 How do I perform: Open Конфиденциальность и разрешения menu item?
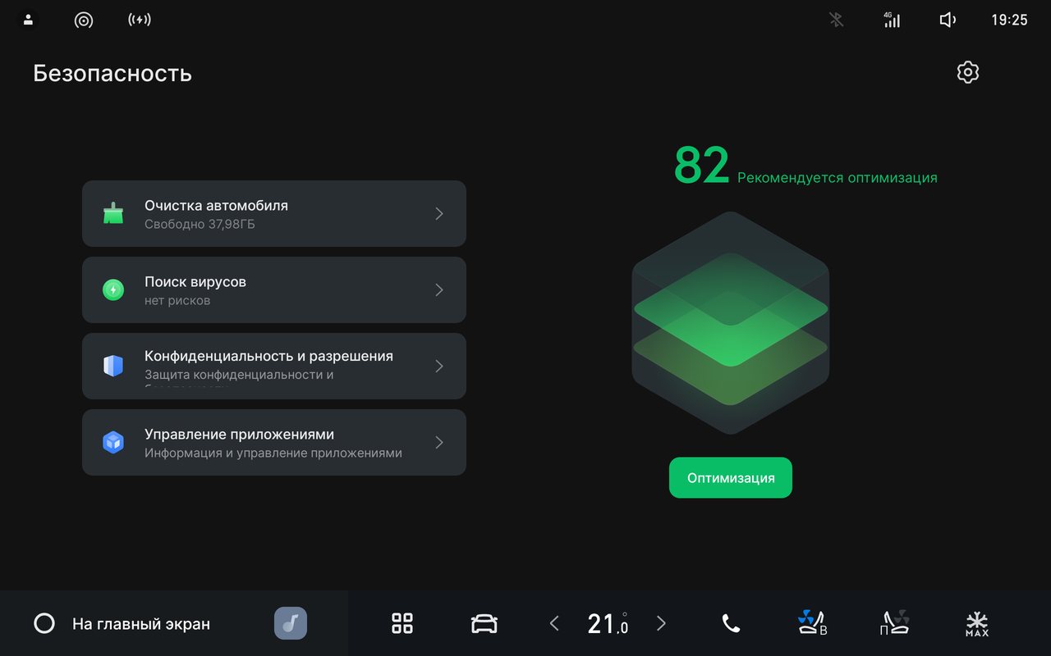coord(274,366)
